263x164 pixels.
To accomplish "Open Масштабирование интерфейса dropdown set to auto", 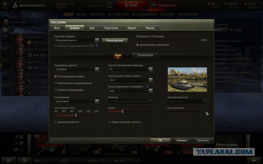I will [x=130, y=91].
